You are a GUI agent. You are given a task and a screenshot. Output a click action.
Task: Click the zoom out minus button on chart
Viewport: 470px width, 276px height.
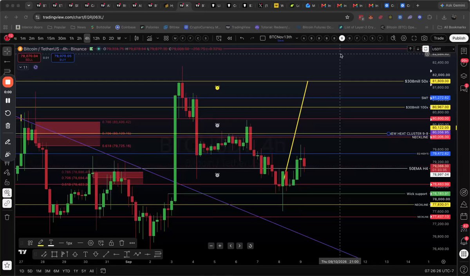coord(211,246)
